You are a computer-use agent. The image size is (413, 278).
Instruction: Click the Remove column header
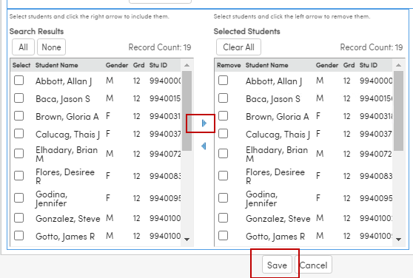[229, 65]
